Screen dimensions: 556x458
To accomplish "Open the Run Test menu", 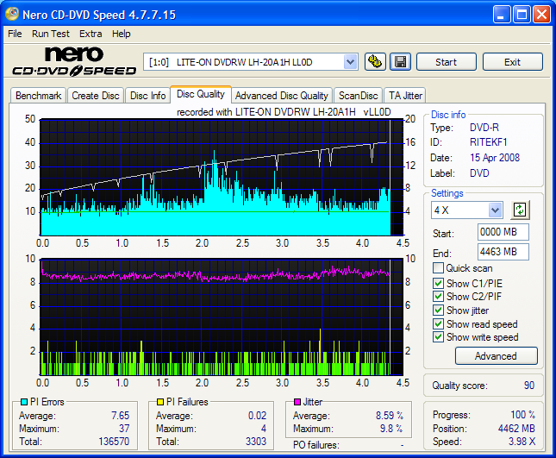I will [x=51, y=34].
